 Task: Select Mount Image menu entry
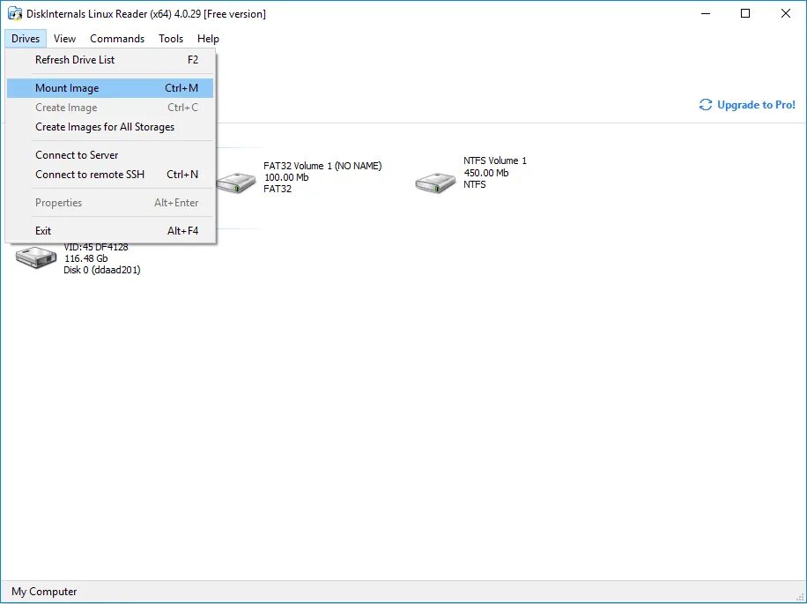tap(110, 88)
